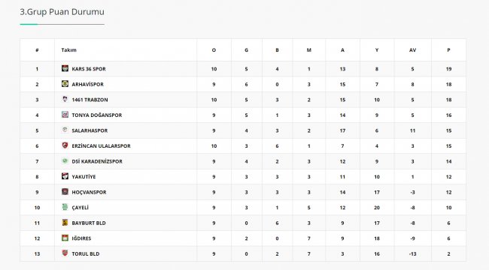Viewport: 489px width, 270px height.
Task: Click the AV goal difference header
Action: (412, 49)
